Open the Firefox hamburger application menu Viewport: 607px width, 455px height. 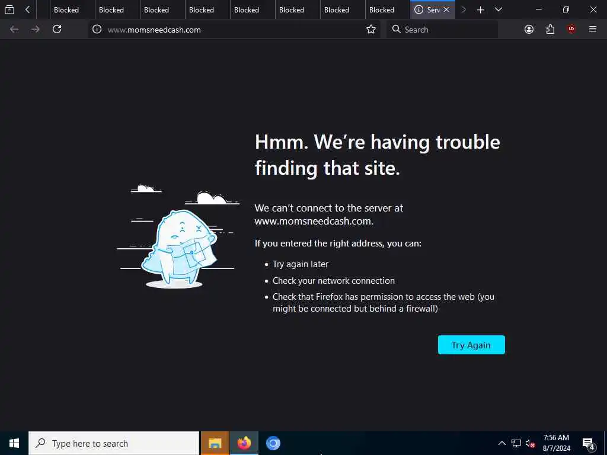pos(593,29)
